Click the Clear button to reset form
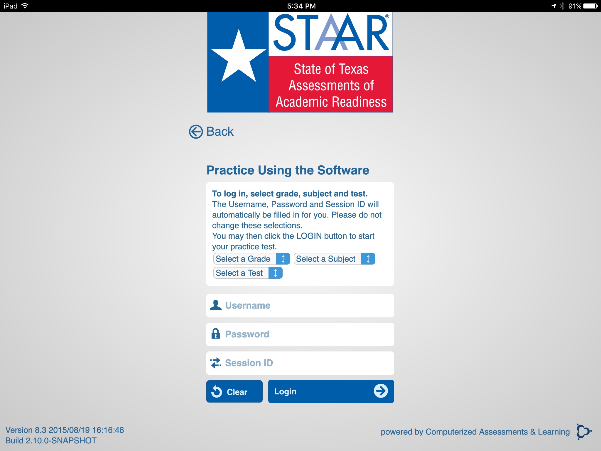601x451 pixels. point(236,391)
